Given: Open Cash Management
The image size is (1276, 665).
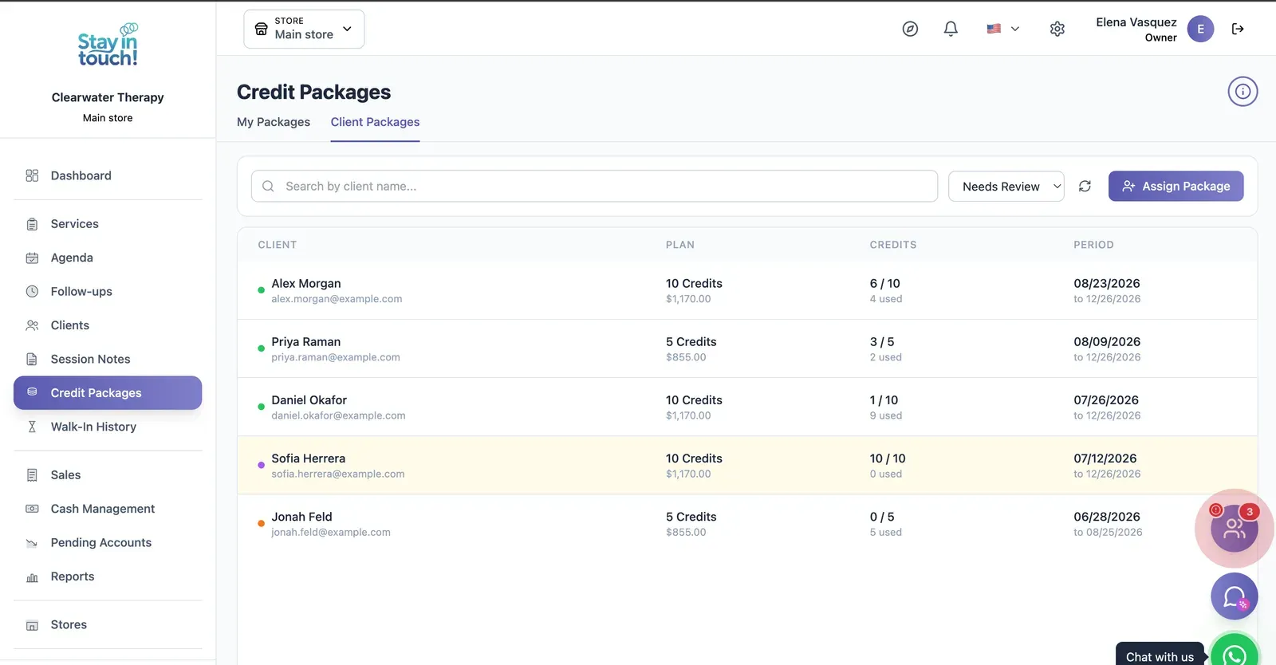Looking at the screenshot, I should tap(108, 509).
